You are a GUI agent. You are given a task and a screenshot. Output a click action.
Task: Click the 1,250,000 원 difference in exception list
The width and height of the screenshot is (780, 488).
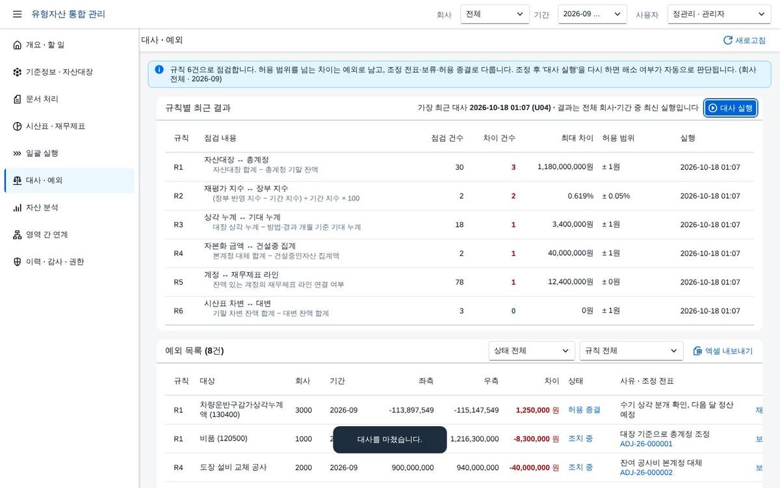point(538,410)
